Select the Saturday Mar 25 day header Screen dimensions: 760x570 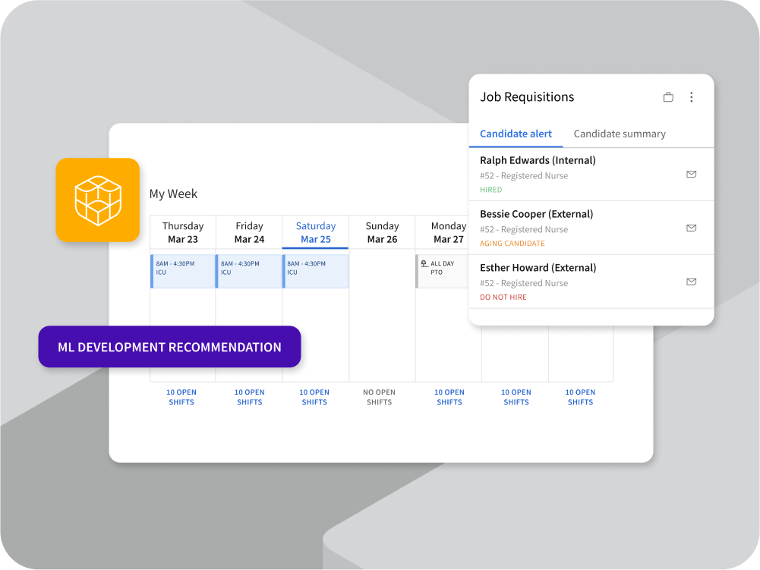[315, 232]
